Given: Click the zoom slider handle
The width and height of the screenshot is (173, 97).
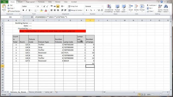Looking at the screenshot, I should pos(161,95).
